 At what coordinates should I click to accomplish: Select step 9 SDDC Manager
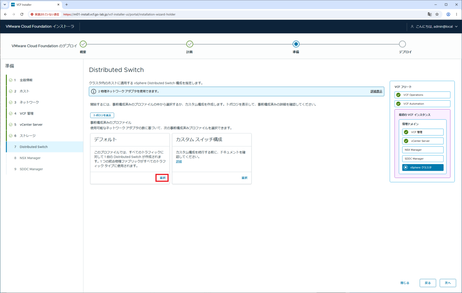tap(44, 169)
